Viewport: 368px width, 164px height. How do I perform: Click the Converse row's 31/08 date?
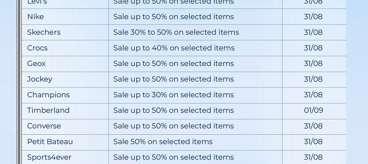click(x=313, y=126)
